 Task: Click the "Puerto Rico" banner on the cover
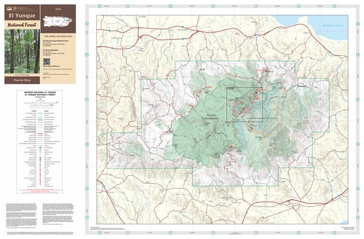click(x=22, y=80)
